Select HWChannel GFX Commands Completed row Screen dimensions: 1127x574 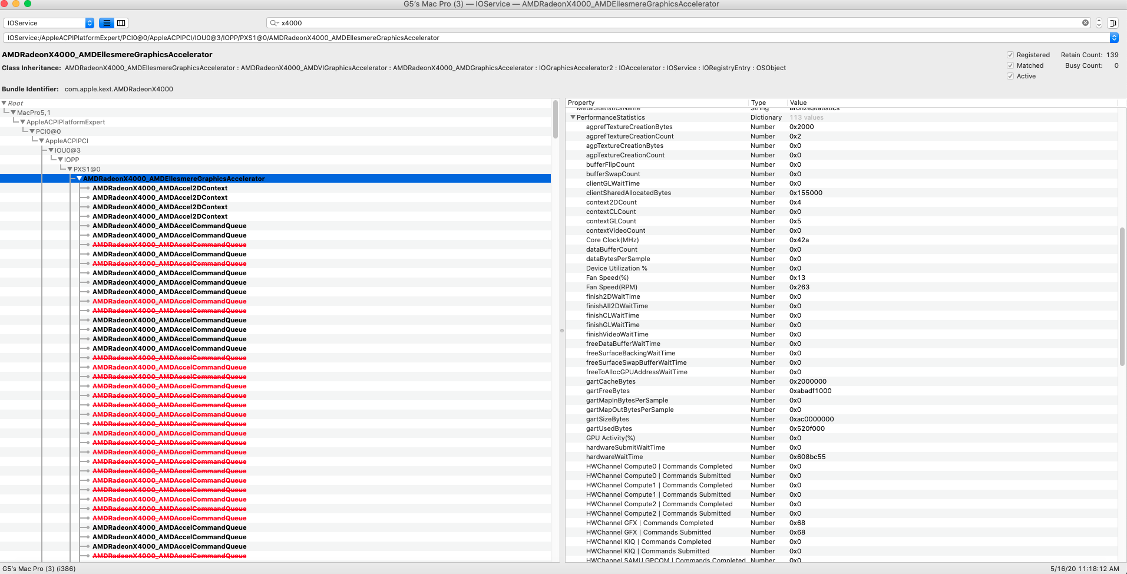[841, 523]
